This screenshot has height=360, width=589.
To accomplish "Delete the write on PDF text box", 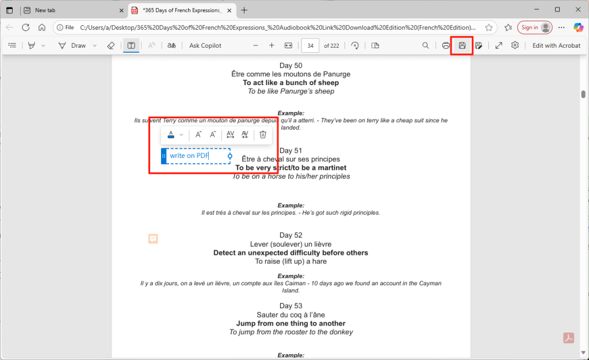I will click(x=263, y=134).
